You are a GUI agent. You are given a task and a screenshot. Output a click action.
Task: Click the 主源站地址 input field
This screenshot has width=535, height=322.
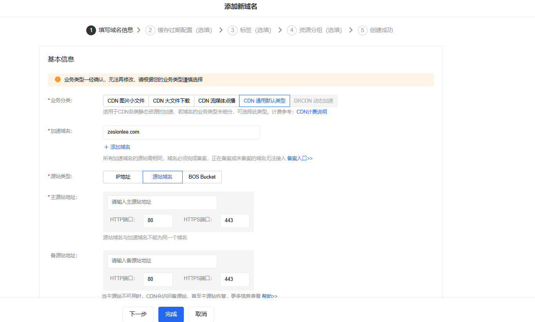[x=162, y=203]
